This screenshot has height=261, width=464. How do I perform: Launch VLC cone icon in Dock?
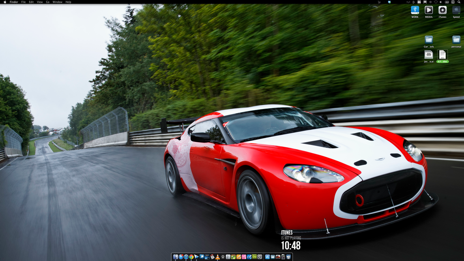click(217, 257)
